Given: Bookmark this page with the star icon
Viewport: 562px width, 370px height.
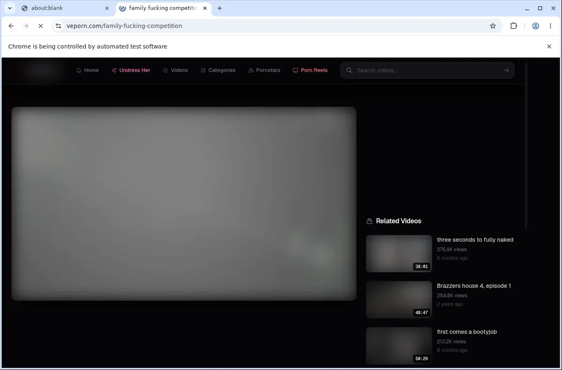Looking at the screenshot, I should pos(493,26).
